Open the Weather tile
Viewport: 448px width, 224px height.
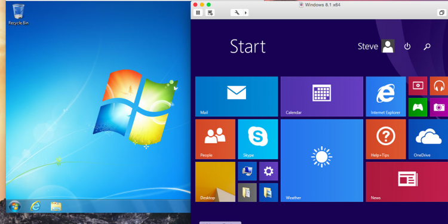pos(322,161)
